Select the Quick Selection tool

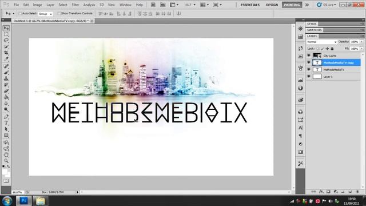pos(6,47)
